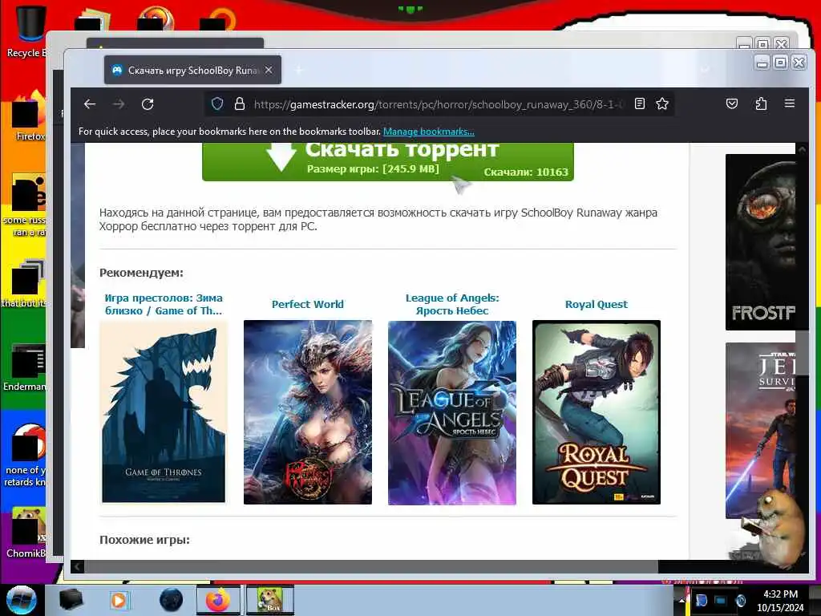821x616 pixels.
Task: Open the Frostpunk sidebar banner
Action: click(x=760, y=242)
